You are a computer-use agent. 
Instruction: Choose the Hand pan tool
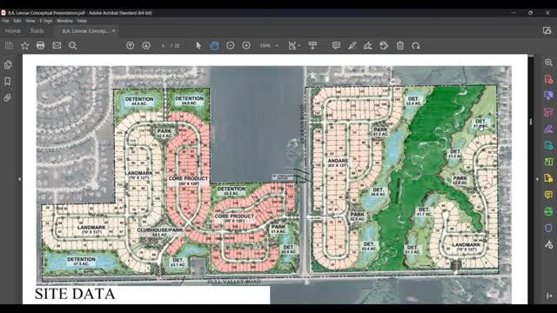[x=214, y=45]
